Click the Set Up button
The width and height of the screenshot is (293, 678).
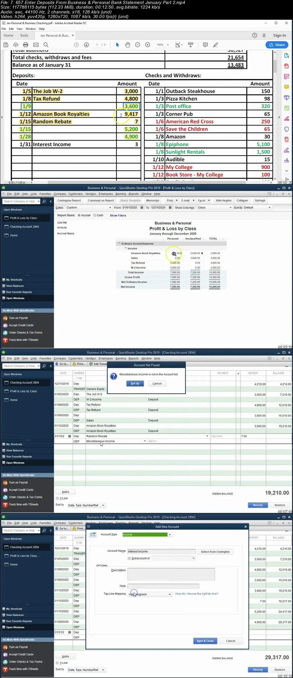[135, 384]
